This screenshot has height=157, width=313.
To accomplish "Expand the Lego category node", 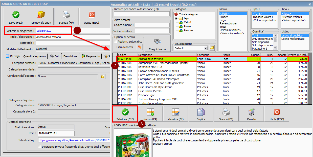I will (176, 18).
